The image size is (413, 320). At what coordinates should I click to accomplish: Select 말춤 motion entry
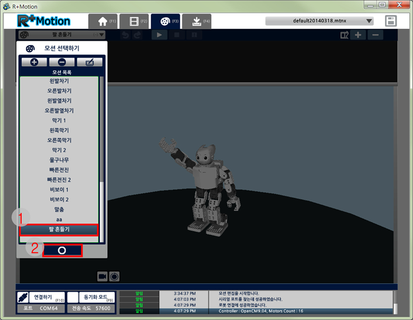click(x=59, y=210)
